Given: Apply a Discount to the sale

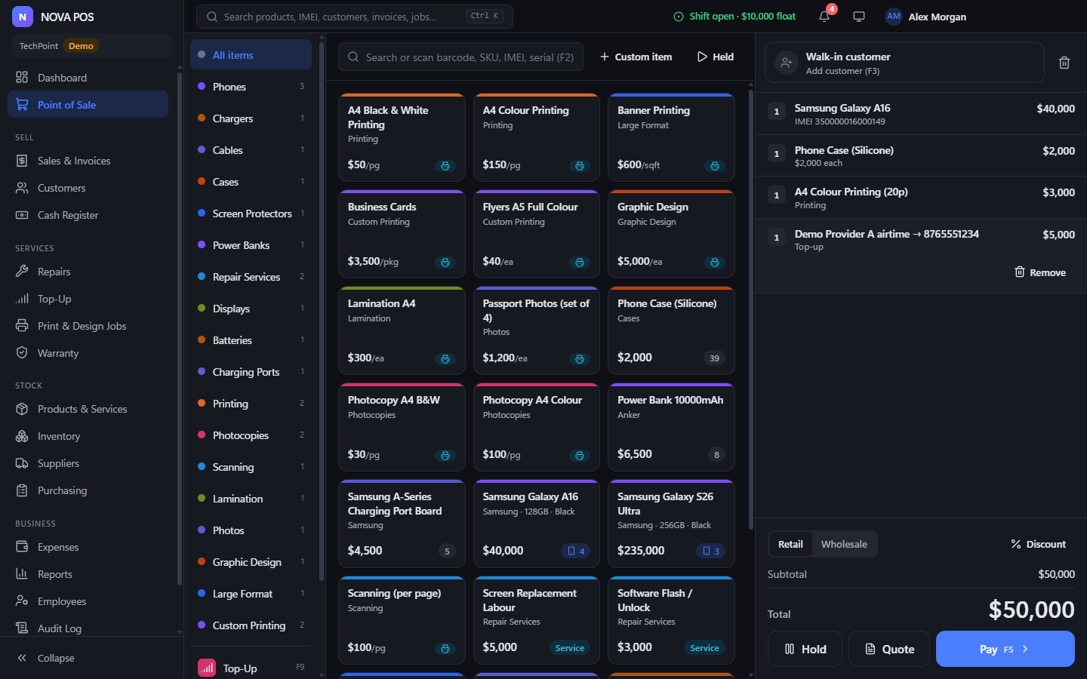Looking at the screenshot, I should click(x=1039, y=544).
